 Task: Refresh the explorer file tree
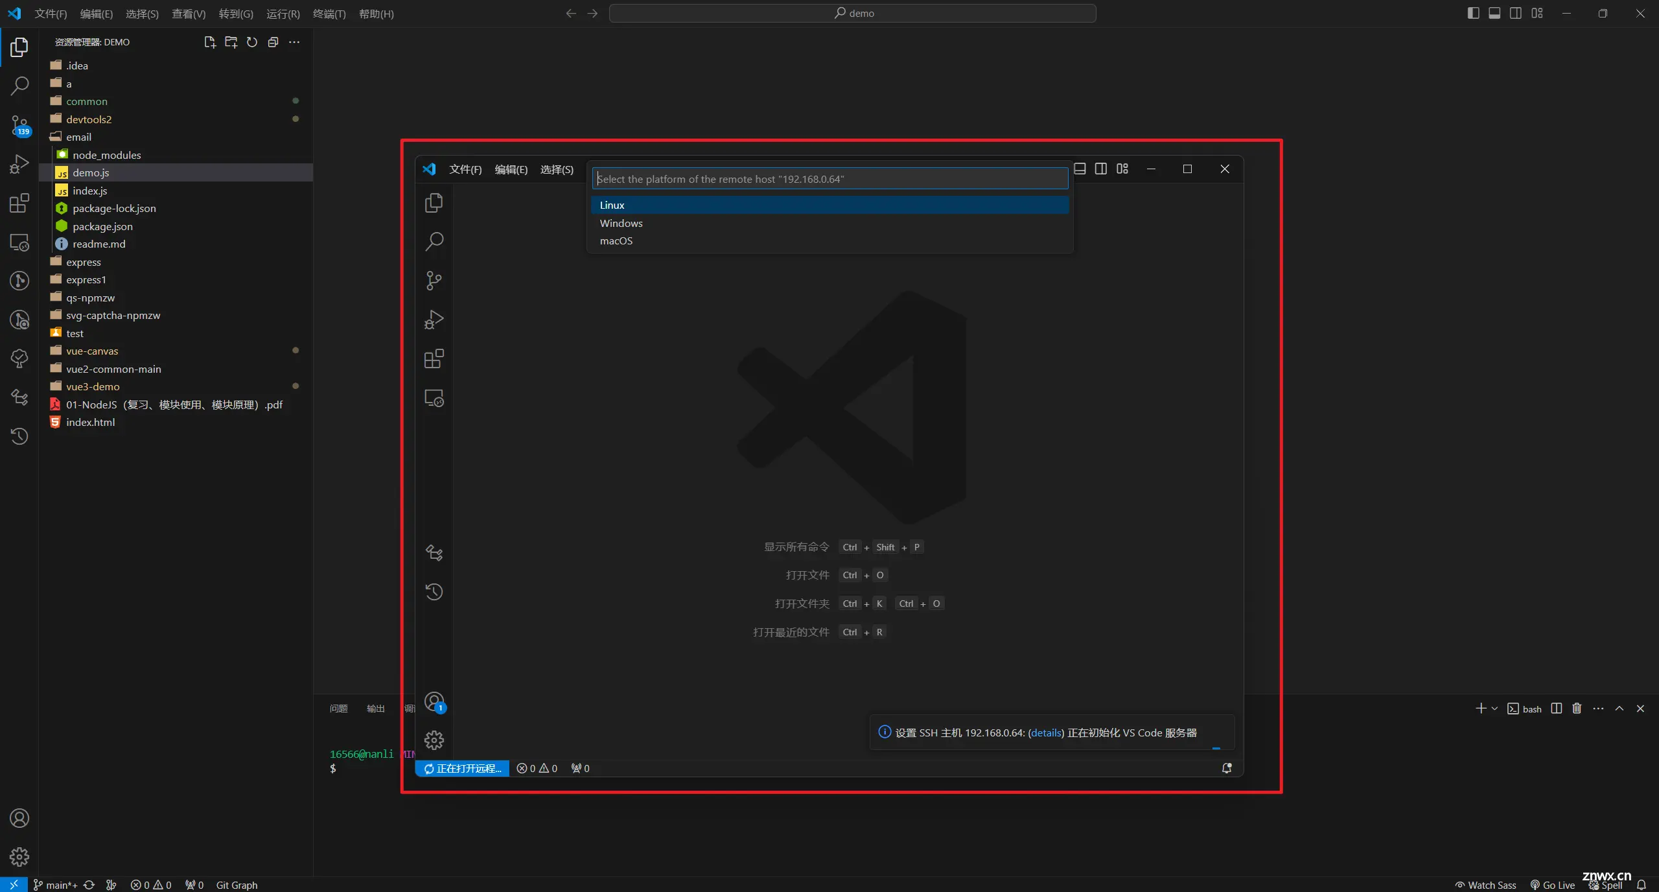click(252, 42)
